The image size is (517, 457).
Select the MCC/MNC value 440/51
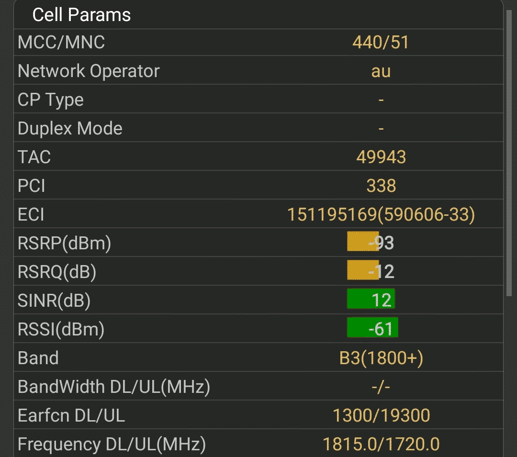click(x=381, y=43)
